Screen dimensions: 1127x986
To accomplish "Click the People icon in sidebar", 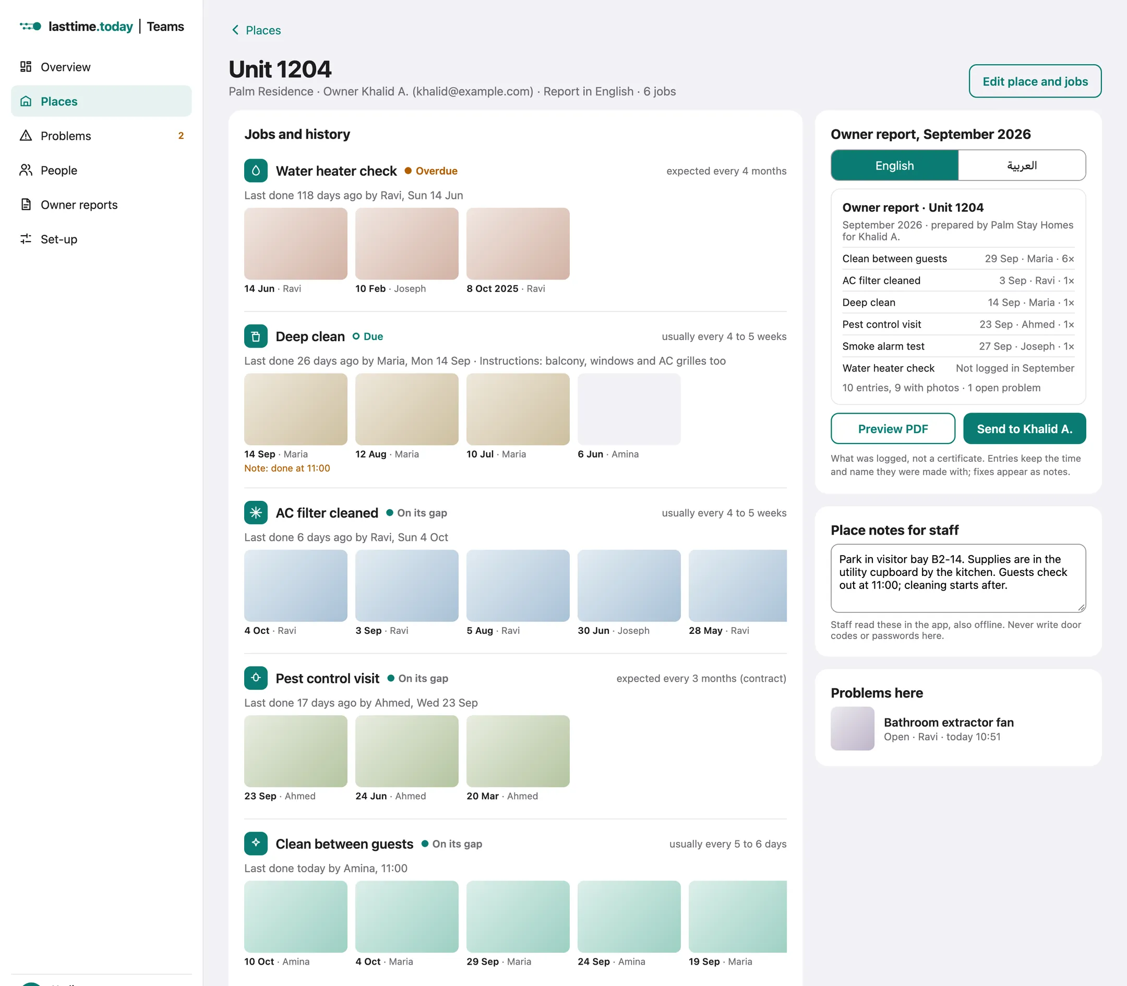I will coord(26,170).
